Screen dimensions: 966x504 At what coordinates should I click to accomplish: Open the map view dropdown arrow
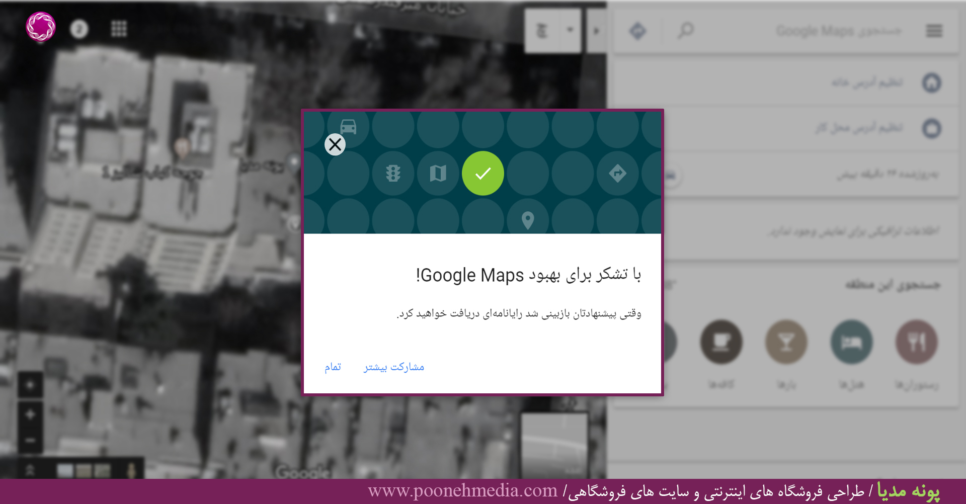(x=570, y=30)
